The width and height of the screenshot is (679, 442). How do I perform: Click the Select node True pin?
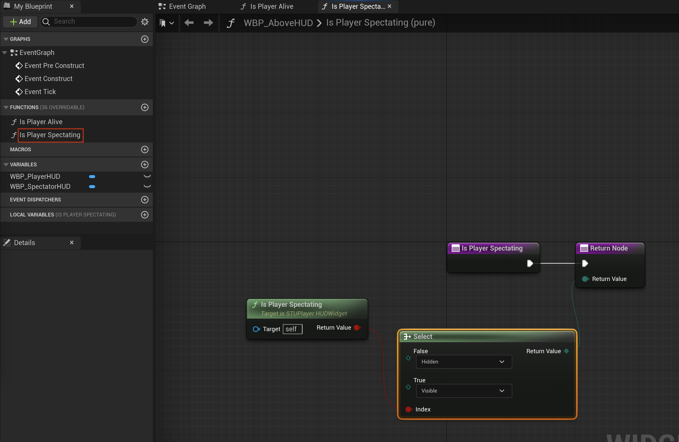coord(408,387)
